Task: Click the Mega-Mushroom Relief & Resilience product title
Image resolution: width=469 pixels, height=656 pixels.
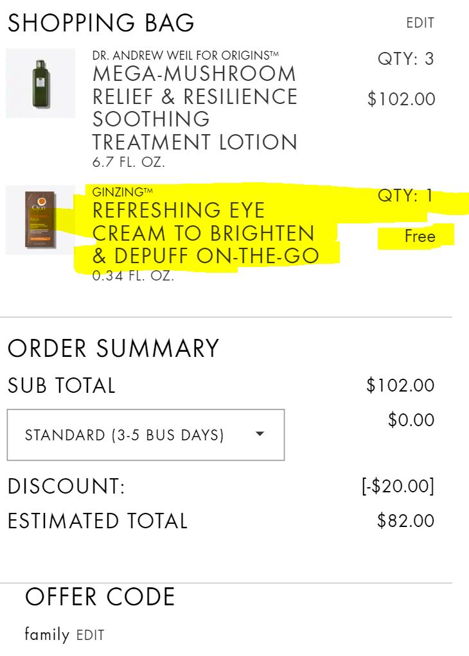Action: pos(195,108)
